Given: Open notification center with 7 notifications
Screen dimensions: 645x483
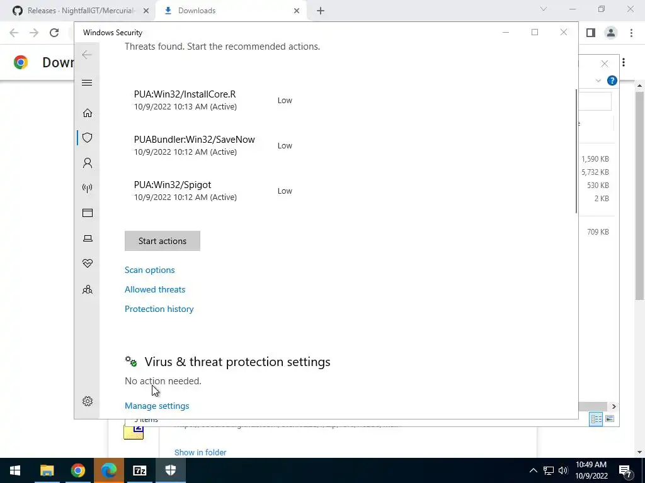Looking at the screenshot, I should [x=625, y=470].
